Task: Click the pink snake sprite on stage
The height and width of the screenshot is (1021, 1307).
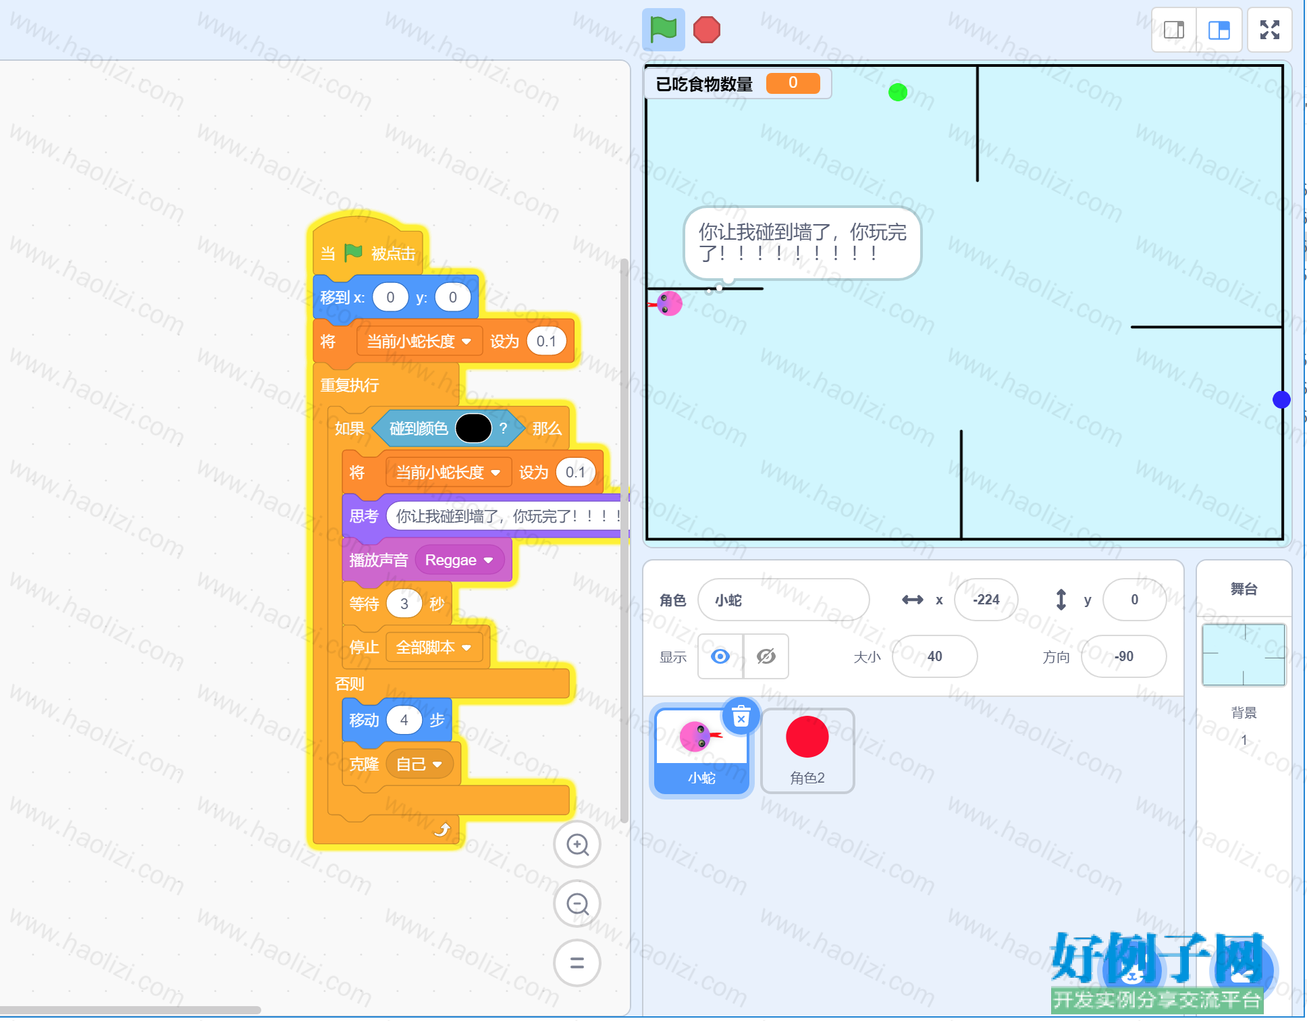Action: (x=668, y=304)
